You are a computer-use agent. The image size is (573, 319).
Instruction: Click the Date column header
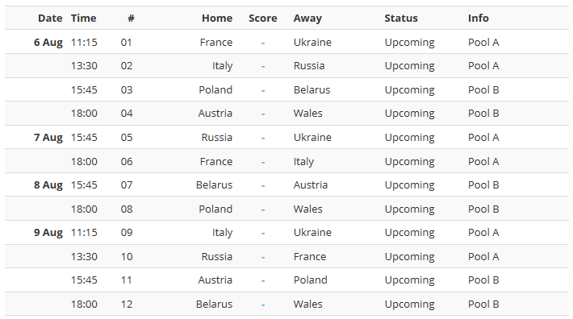tap(50, 19)
